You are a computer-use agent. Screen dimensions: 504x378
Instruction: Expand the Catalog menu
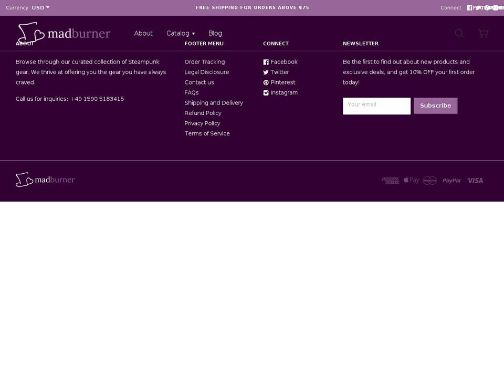click(x=181, y=33)
